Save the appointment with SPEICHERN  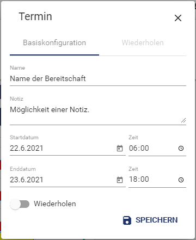(150, 220)
